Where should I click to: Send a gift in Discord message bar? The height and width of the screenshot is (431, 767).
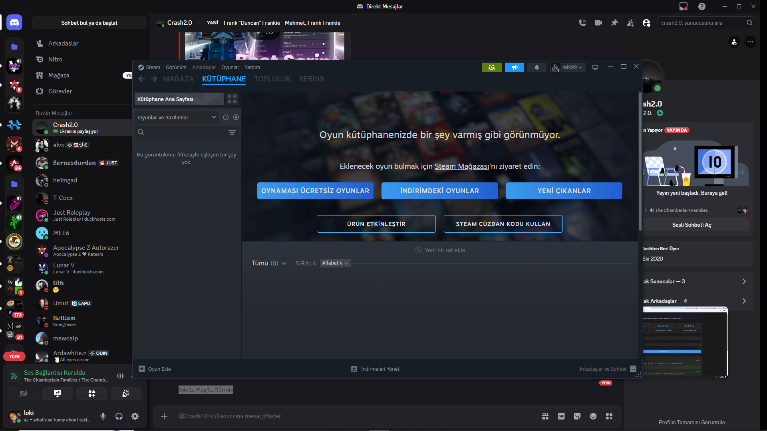tap(545, 416)
